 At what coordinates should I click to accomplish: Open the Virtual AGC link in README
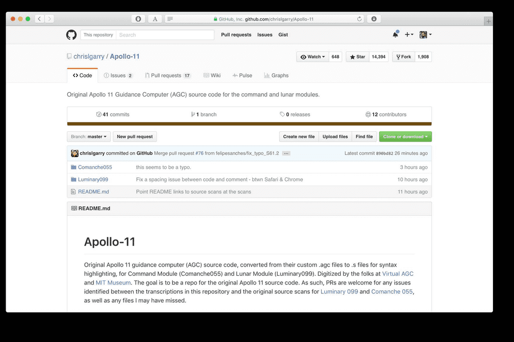(398, 274)
